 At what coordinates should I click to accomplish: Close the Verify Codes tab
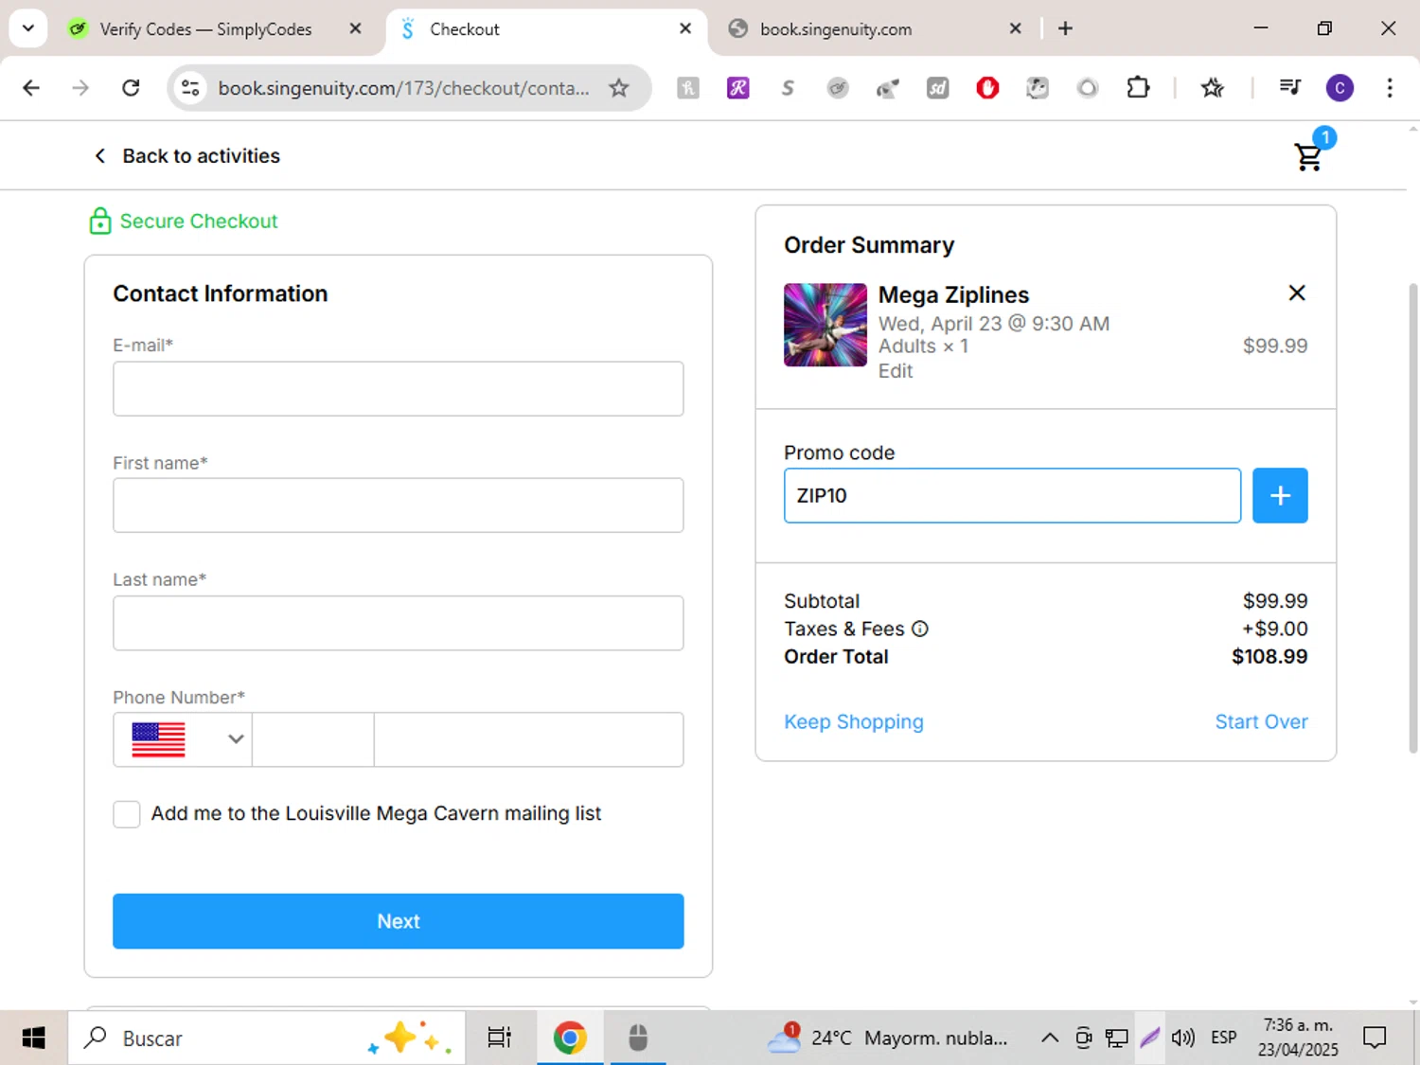(355, 28)
